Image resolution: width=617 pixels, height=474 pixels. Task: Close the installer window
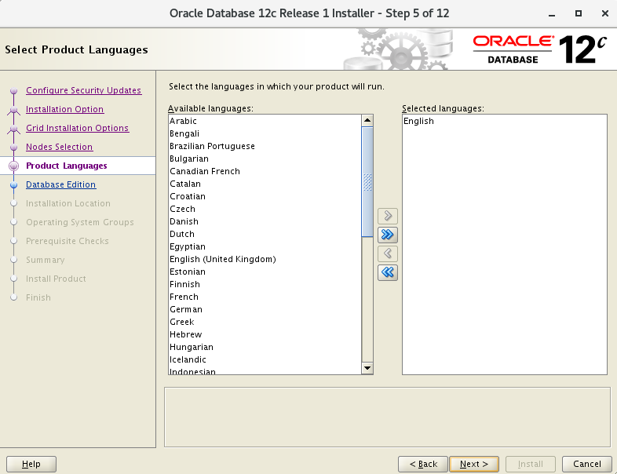click(605, 13)
